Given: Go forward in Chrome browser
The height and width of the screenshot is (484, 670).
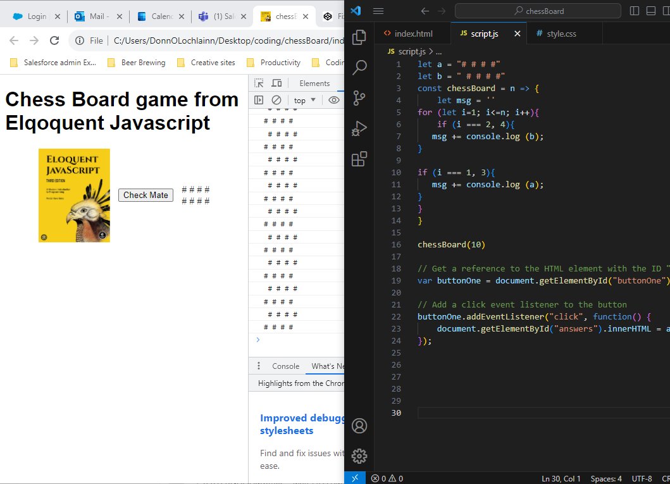Looking at the screenshot, I should coord(34,40).
